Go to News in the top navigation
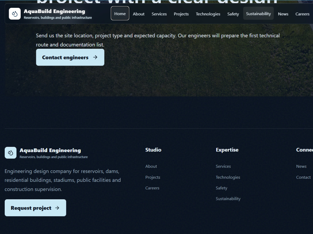The width and height of the screenshot is (313, 234). coord(283,14)
